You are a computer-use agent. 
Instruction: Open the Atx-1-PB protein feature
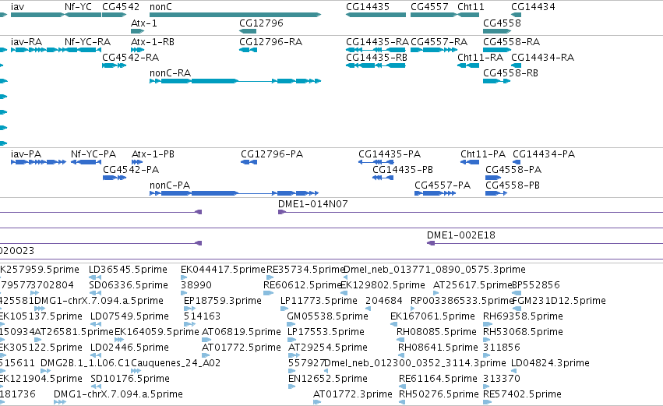tap(137, 162)
